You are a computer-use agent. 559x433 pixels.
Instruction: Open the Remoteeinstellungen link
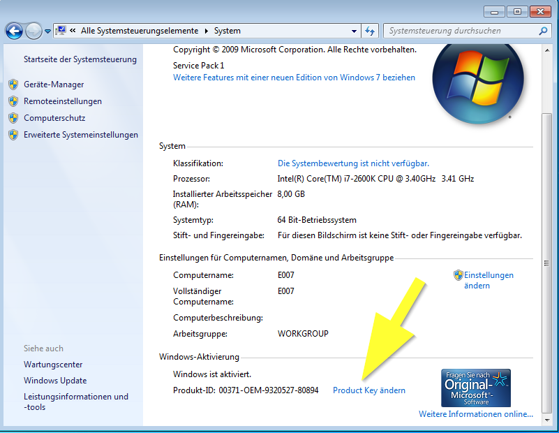click(63, 101)
